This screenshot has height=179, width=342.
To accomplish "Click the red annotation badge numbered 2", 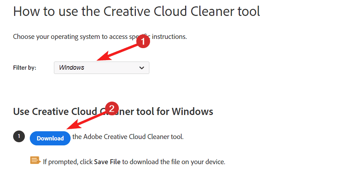I will (111, 109).
